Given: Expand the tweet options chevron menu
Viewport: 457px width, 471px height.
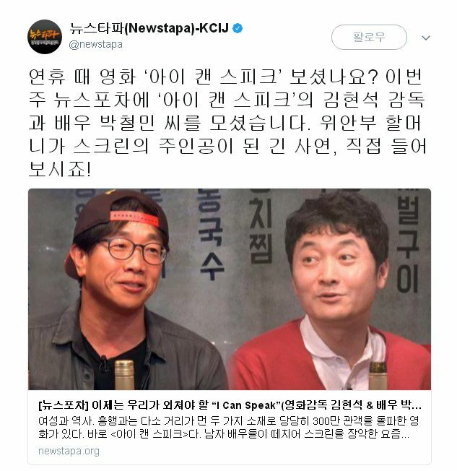Looking at the screenshot, I should (426, 38).
